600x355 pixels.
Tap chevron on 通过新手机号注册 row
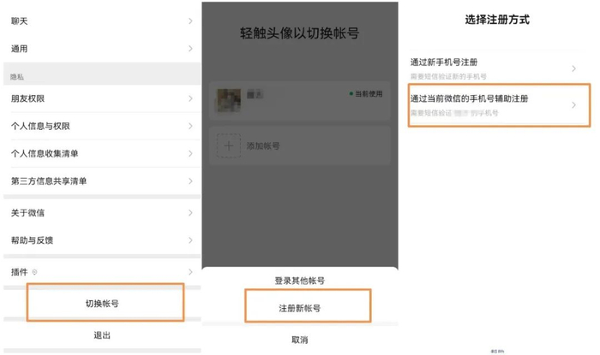tap(573, 68)
